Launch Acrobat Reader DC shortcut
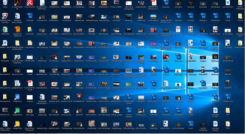245x134 pixels. click(x=17, y=3)
